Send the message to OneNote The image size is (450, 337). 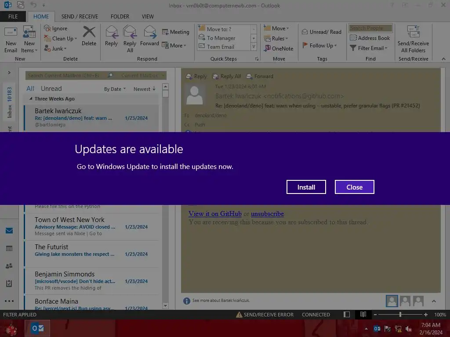tap(279, 48)
